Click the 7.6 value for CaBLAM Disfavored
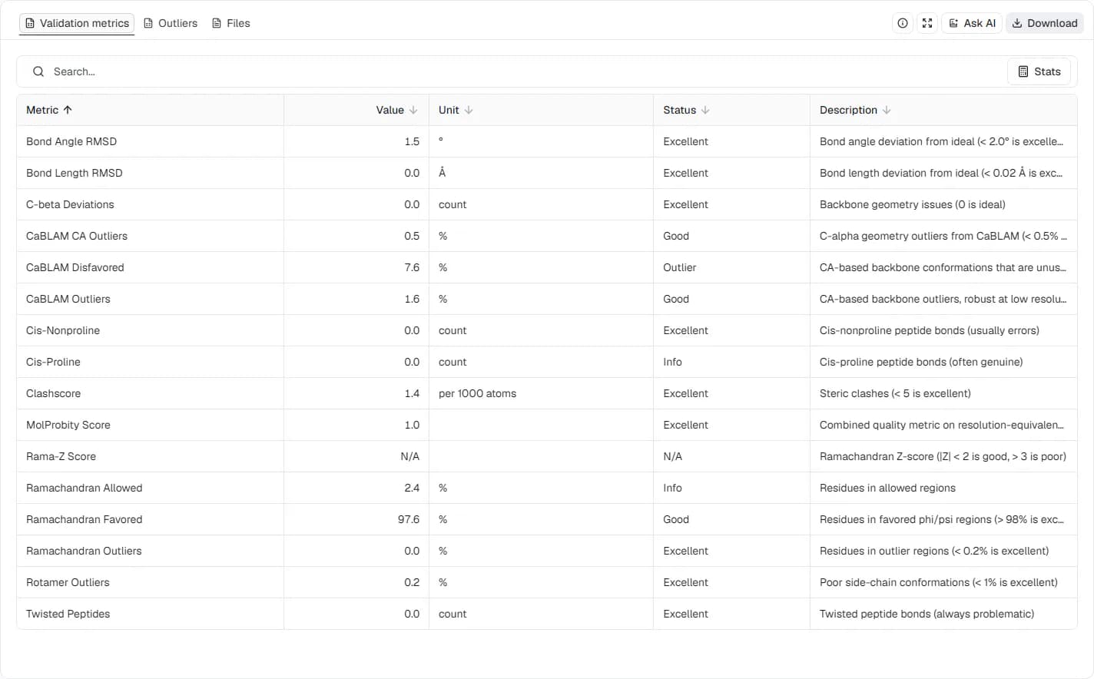Viewport: 1094px width, 679px height. [x=412, y=267]
